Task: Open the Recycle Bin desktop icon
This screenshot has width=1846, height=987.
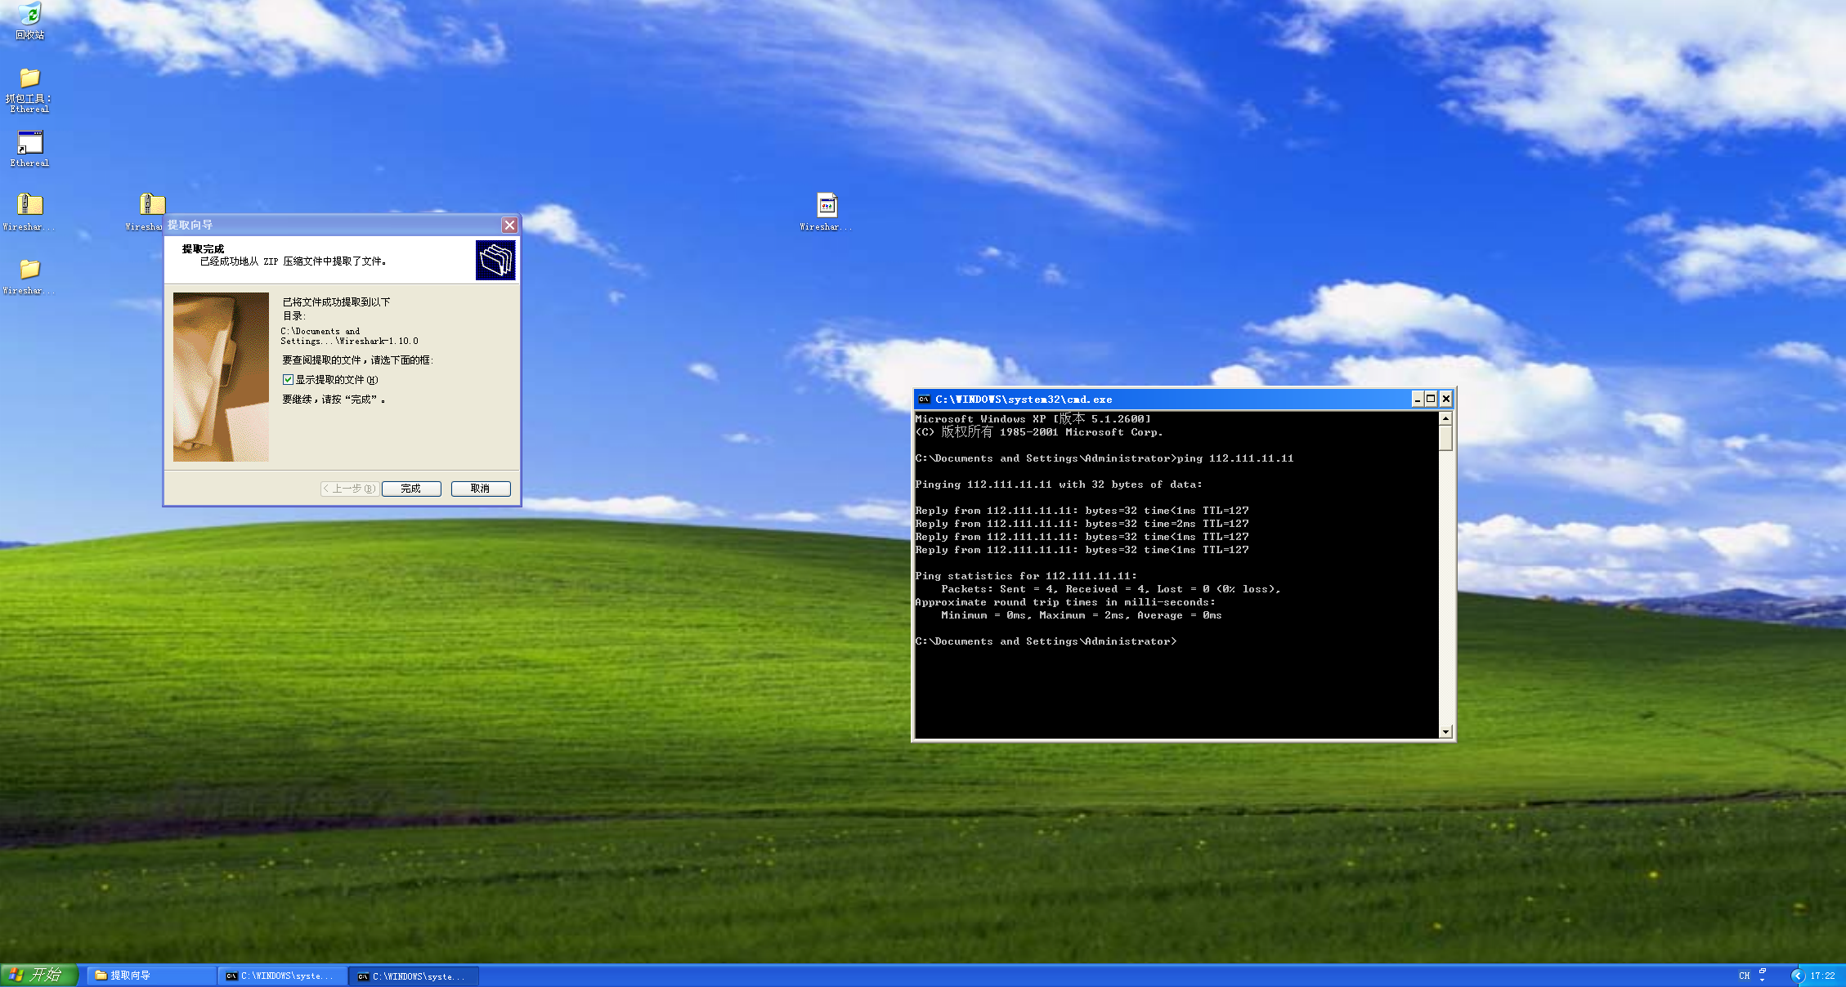Action: point(29,15)
